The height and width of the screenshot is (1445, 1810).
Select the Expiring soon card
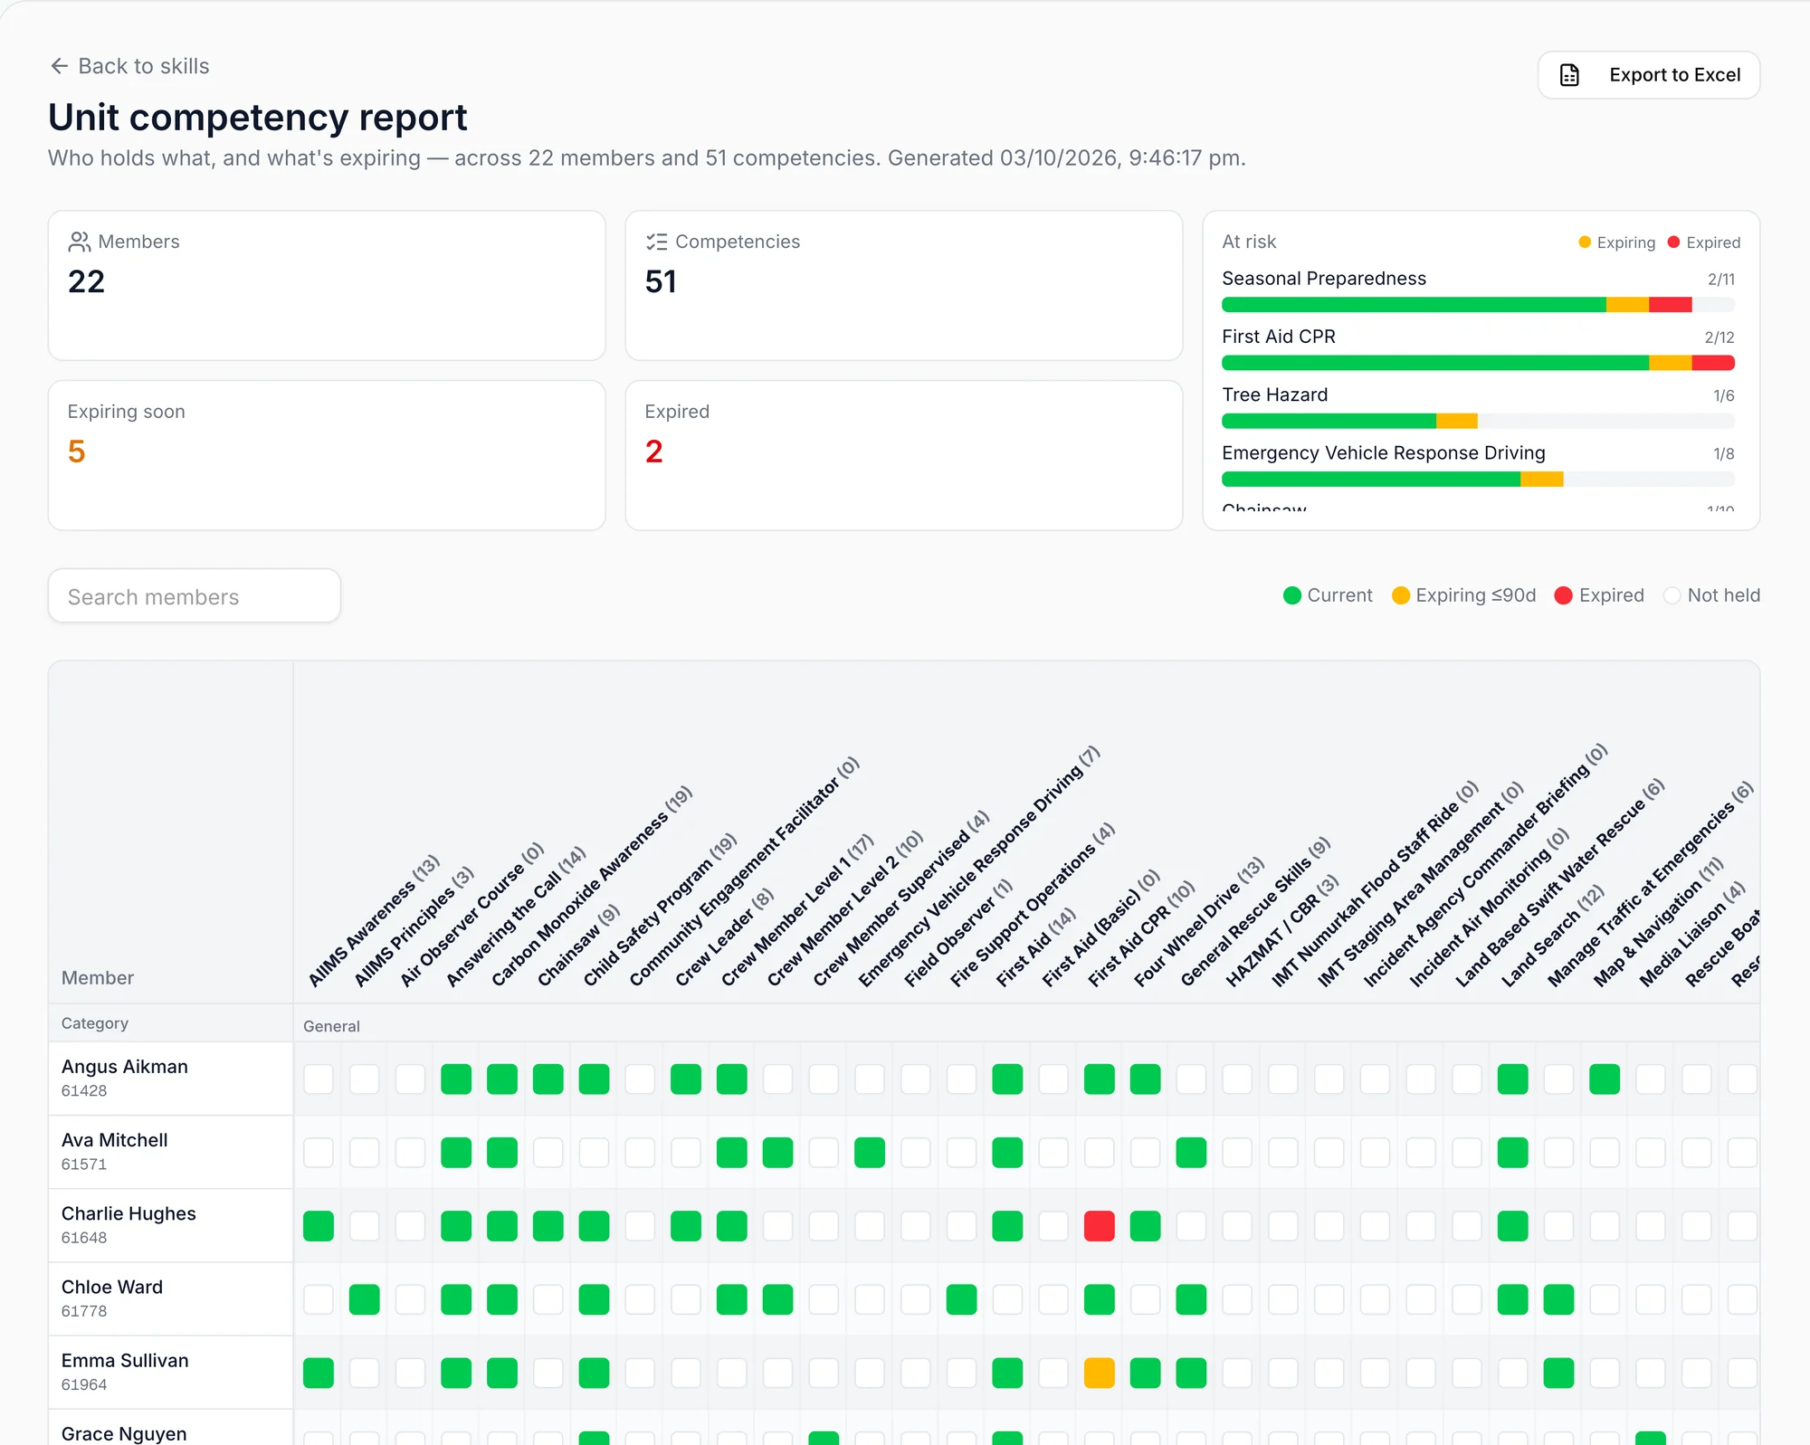pyautogui.click(x=327, y=455)
